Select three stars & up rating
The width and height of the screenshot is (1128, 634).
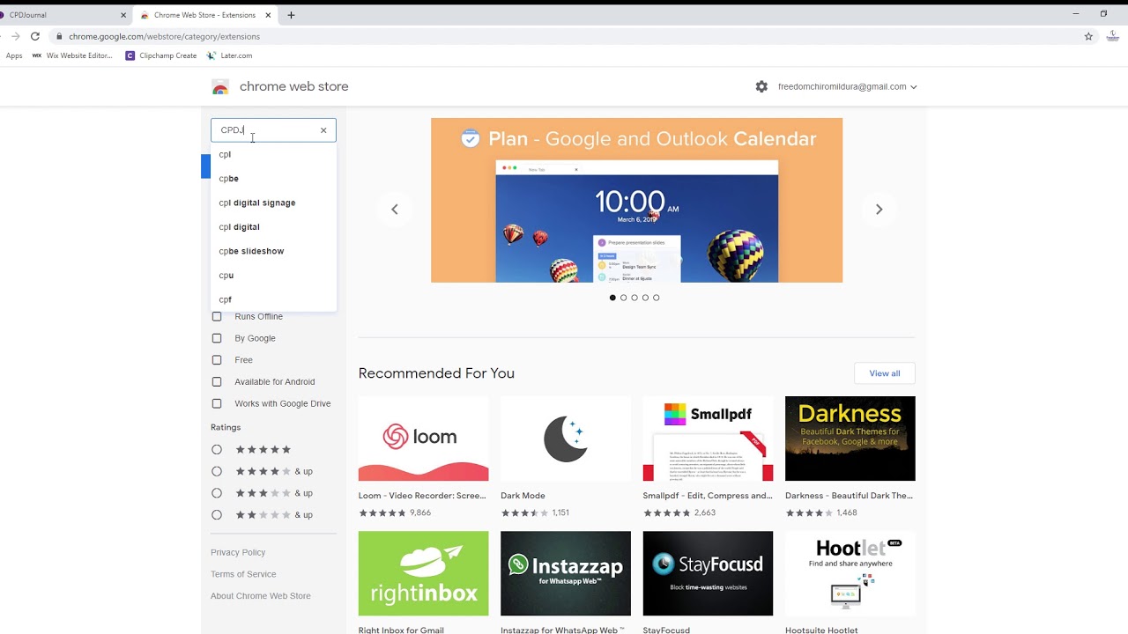click(217, 493)
